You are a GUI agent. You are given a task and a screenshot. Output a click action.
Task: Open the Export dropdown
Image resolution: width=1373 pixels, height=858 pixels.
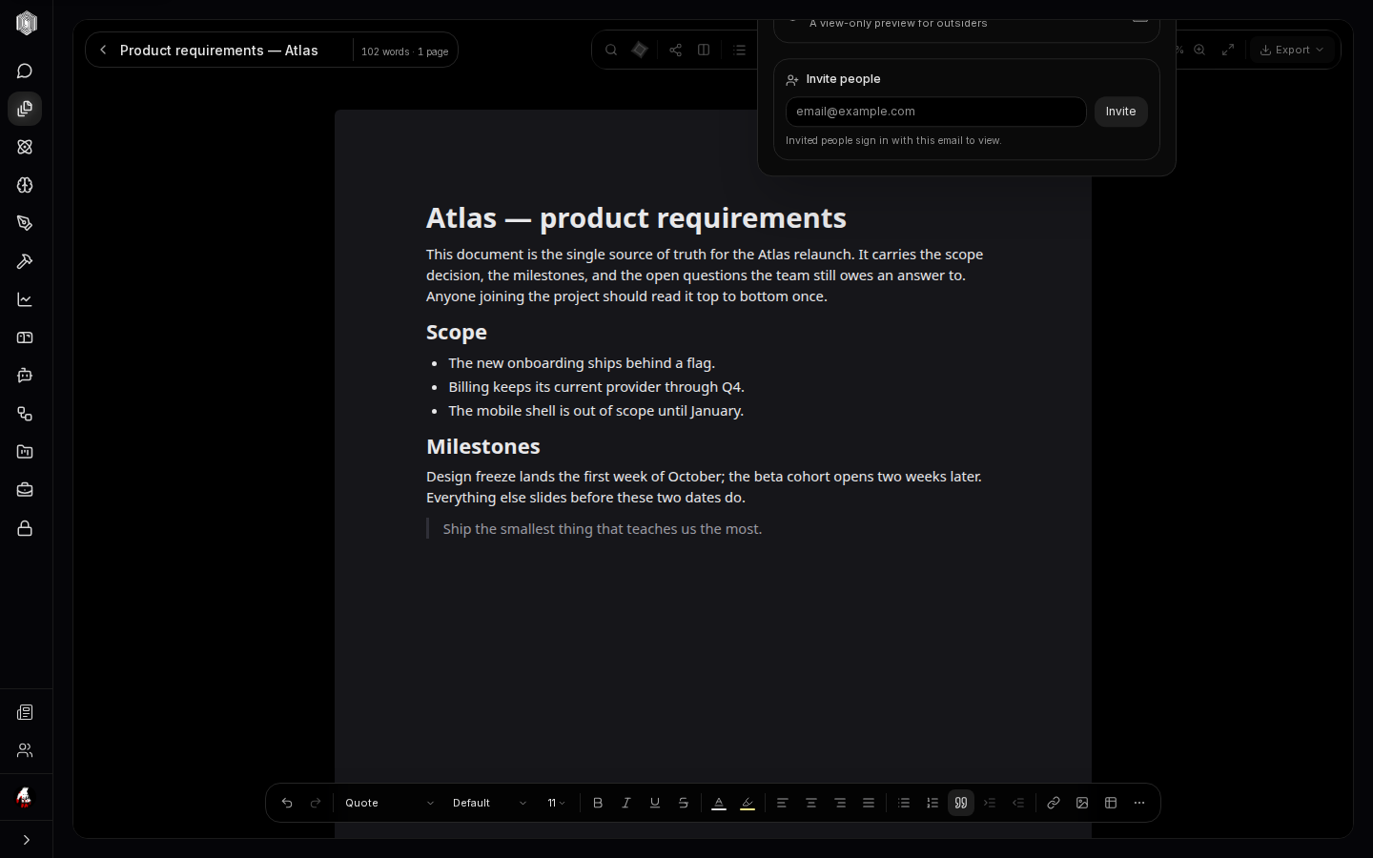click(x=1291, y=50)
